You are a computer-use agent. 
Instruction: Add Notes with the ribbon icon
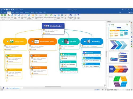26,15
